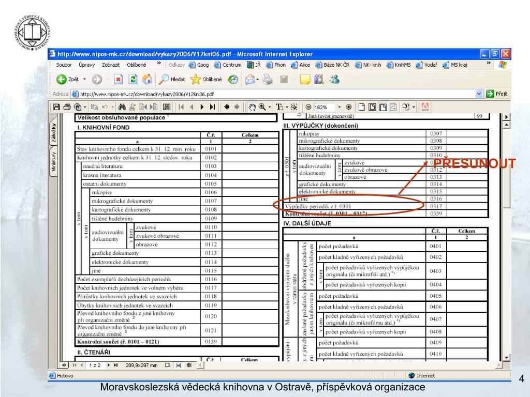Screen dimensions: 530x397
Task: Expand the address bar dropdown
Action: [479, 94]
